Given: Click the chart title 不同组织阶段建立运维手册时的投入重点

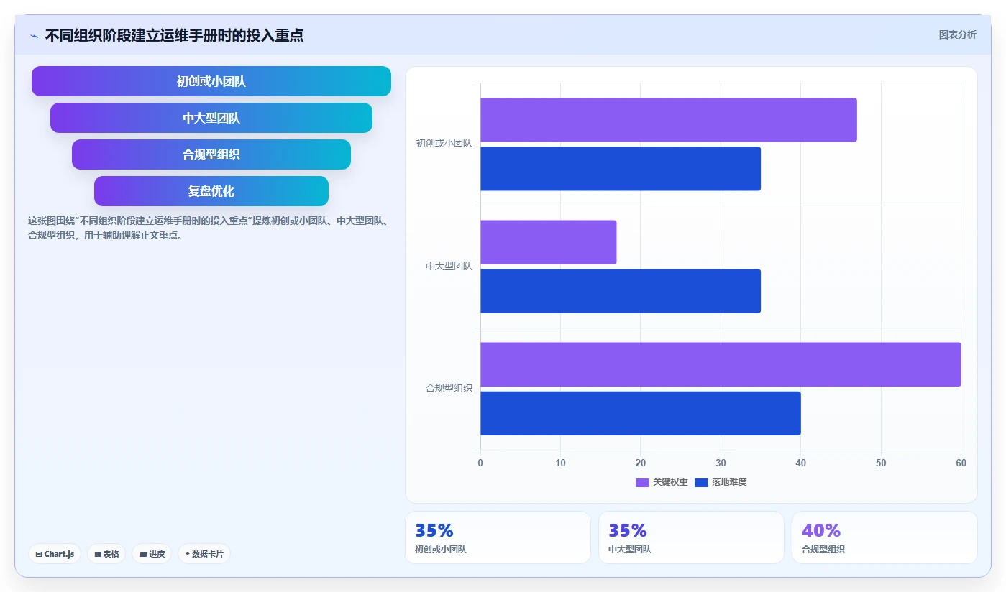Looking at the screenshot, I should tap(174, 35).
